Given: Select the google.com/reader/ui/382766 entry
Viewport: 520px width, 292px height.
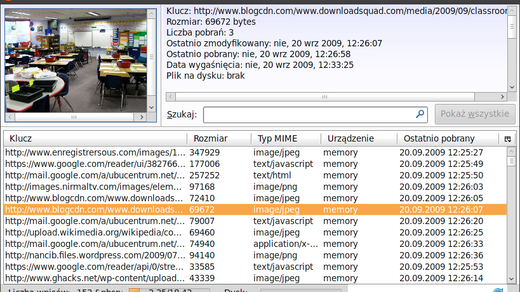Looking at the screenshot, I should [x=255, y=164].
